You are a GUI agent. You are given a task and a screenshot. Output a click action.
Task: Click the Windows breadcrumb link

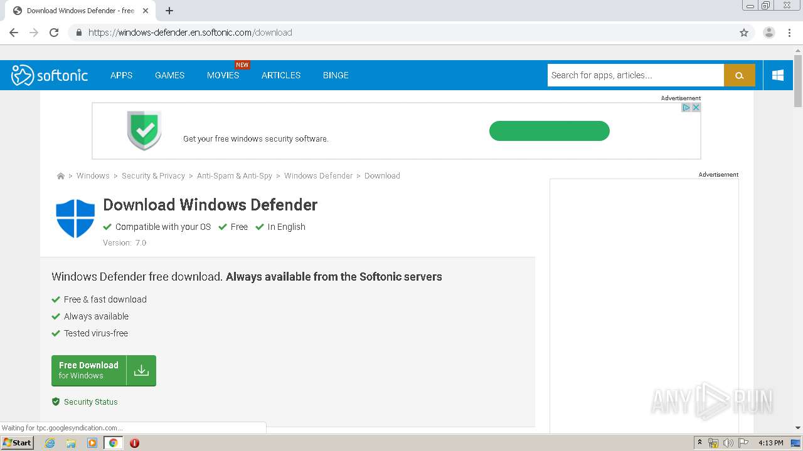[x=93, y=176]
